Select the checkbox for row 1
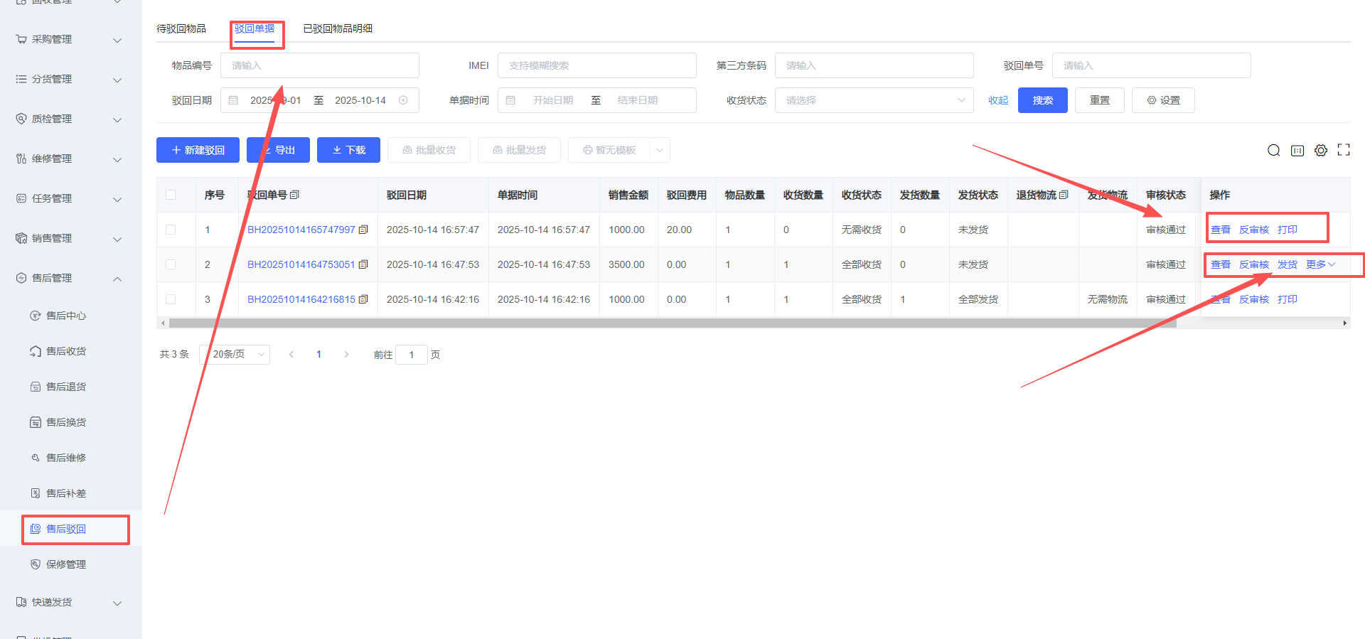Image resolution: width=1365 pixels, height=639 pixels. tap(171, 230)
